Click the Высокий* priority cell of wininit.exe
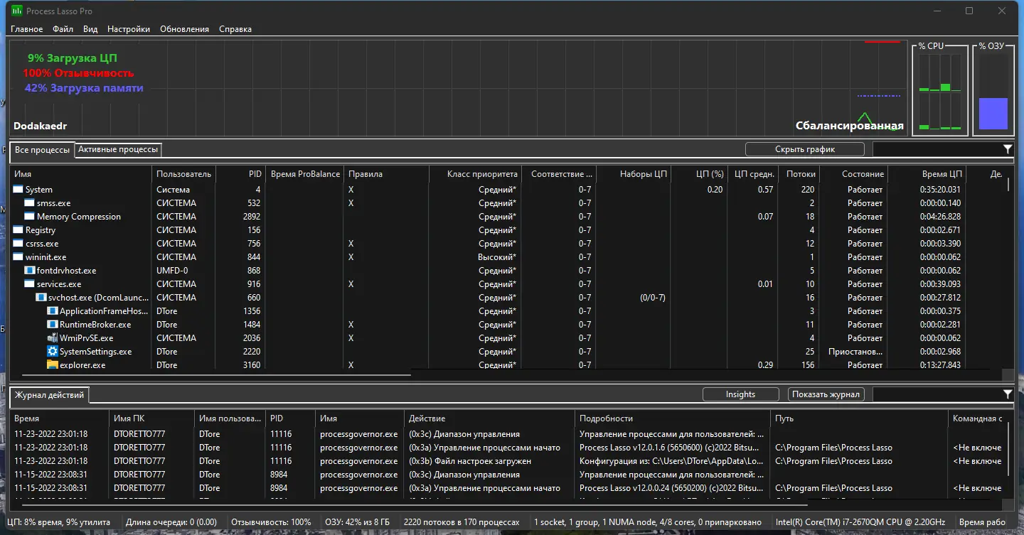Screen dimensions: 1024x535 pyautogui.click(x=497, y=257)
